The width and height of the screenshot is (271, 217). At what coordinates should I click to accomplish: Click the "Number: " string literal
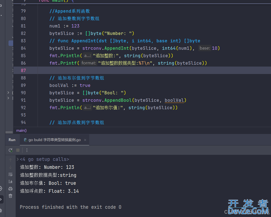(118, 34)
